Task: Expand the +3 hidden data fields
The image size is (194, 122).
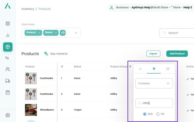Action: (x=63, y=33)
